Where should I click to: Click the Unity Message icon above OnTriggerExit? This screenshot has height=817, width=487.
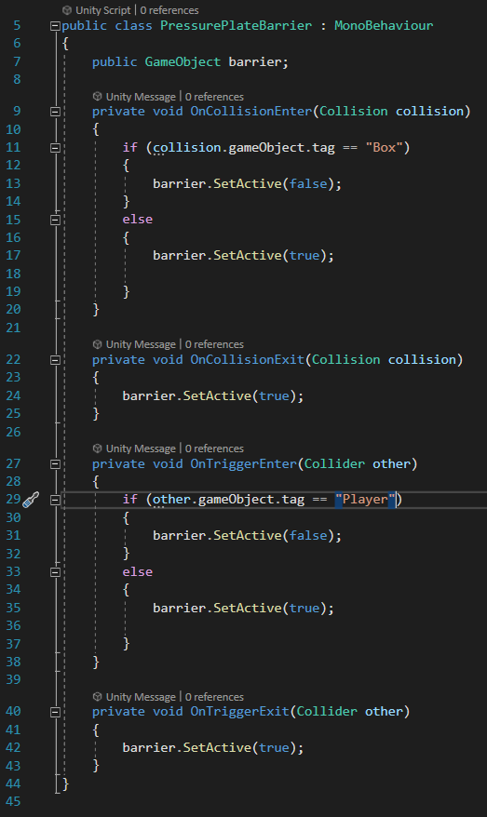click(x=97, y=697)
